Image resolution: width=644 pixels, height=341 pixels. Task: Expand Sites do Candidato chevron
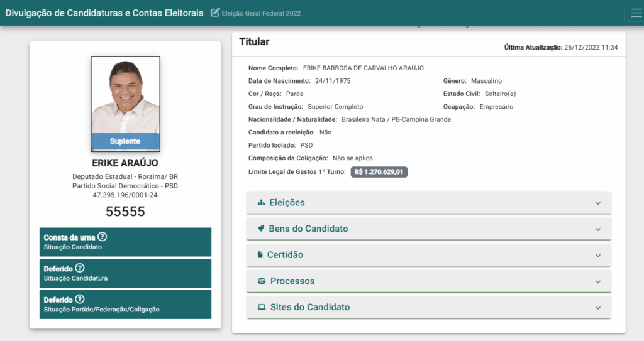(x=598, y=308)
